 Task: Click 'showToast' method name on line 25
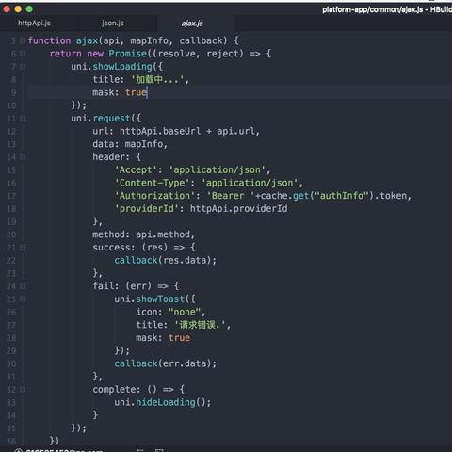pyautogui.click(x=160, y=299)
